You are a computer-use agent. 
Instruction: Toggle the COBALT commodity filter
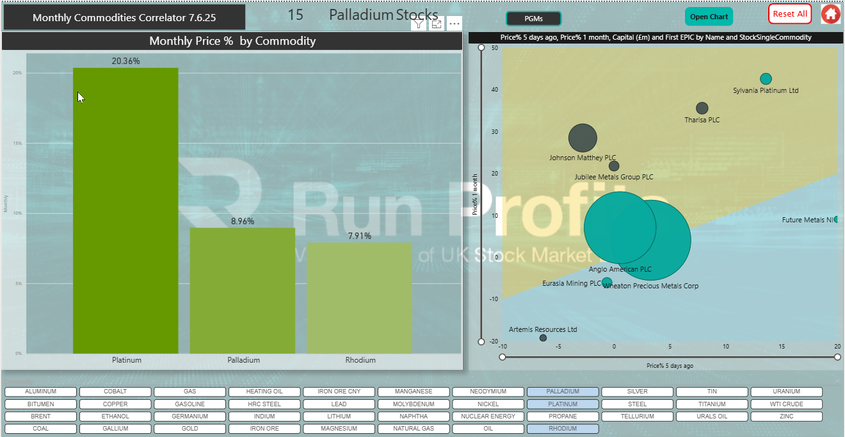[115, 392]
